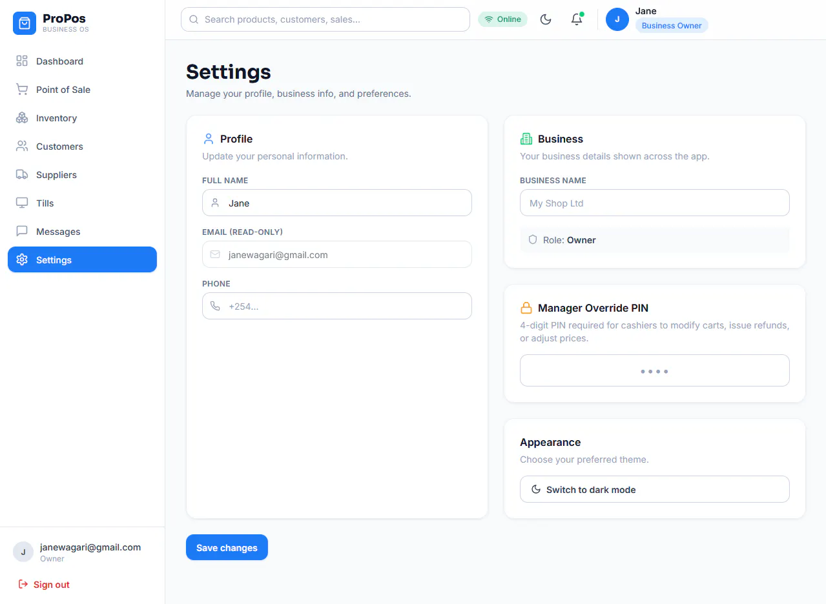Click Switch to dark mode button
Image resolution: width=826 pixels, height=604 pixels.
(x=655, y=489)
